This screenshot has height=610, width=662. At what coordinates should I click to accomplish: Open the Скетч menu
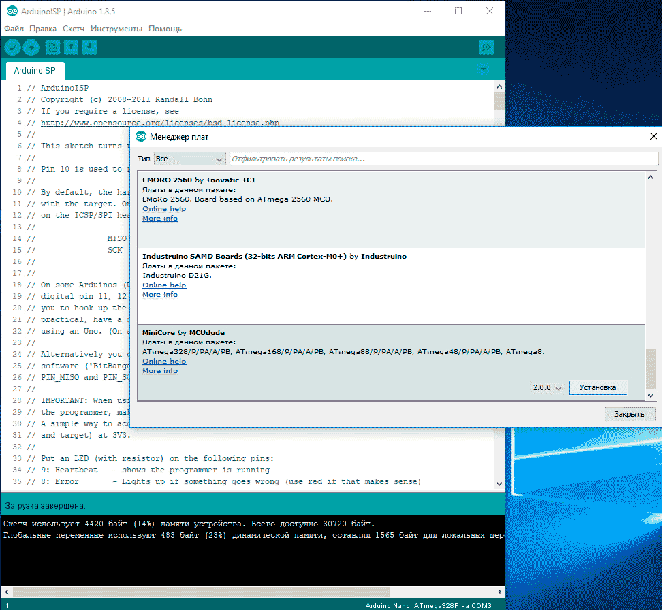(x=74, y=29)
